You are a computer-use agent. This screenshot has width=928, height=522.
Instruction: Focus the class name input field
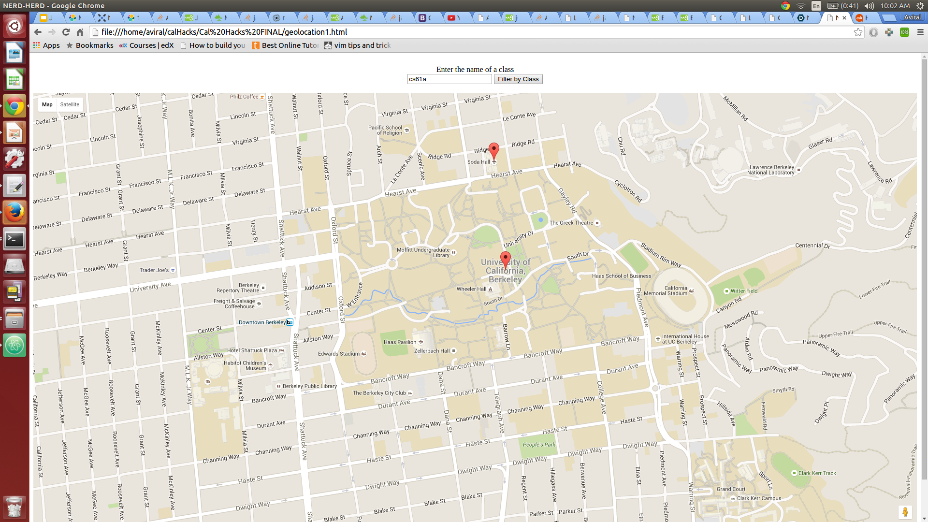(x=449, y=79)
